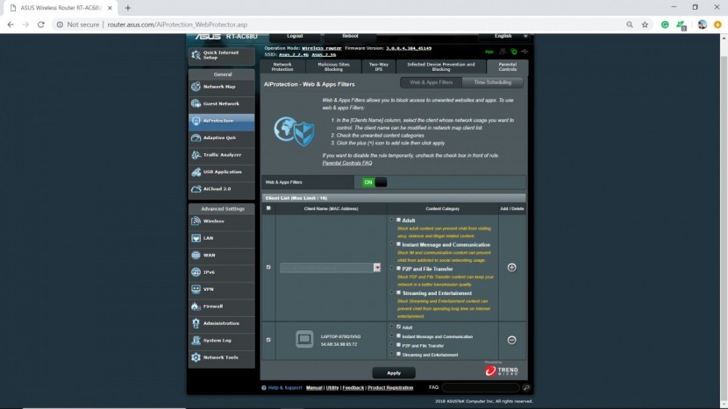Open Guest Network sidebar icon
The width and height of the screenshot is (728, 409).
point(196,103)
